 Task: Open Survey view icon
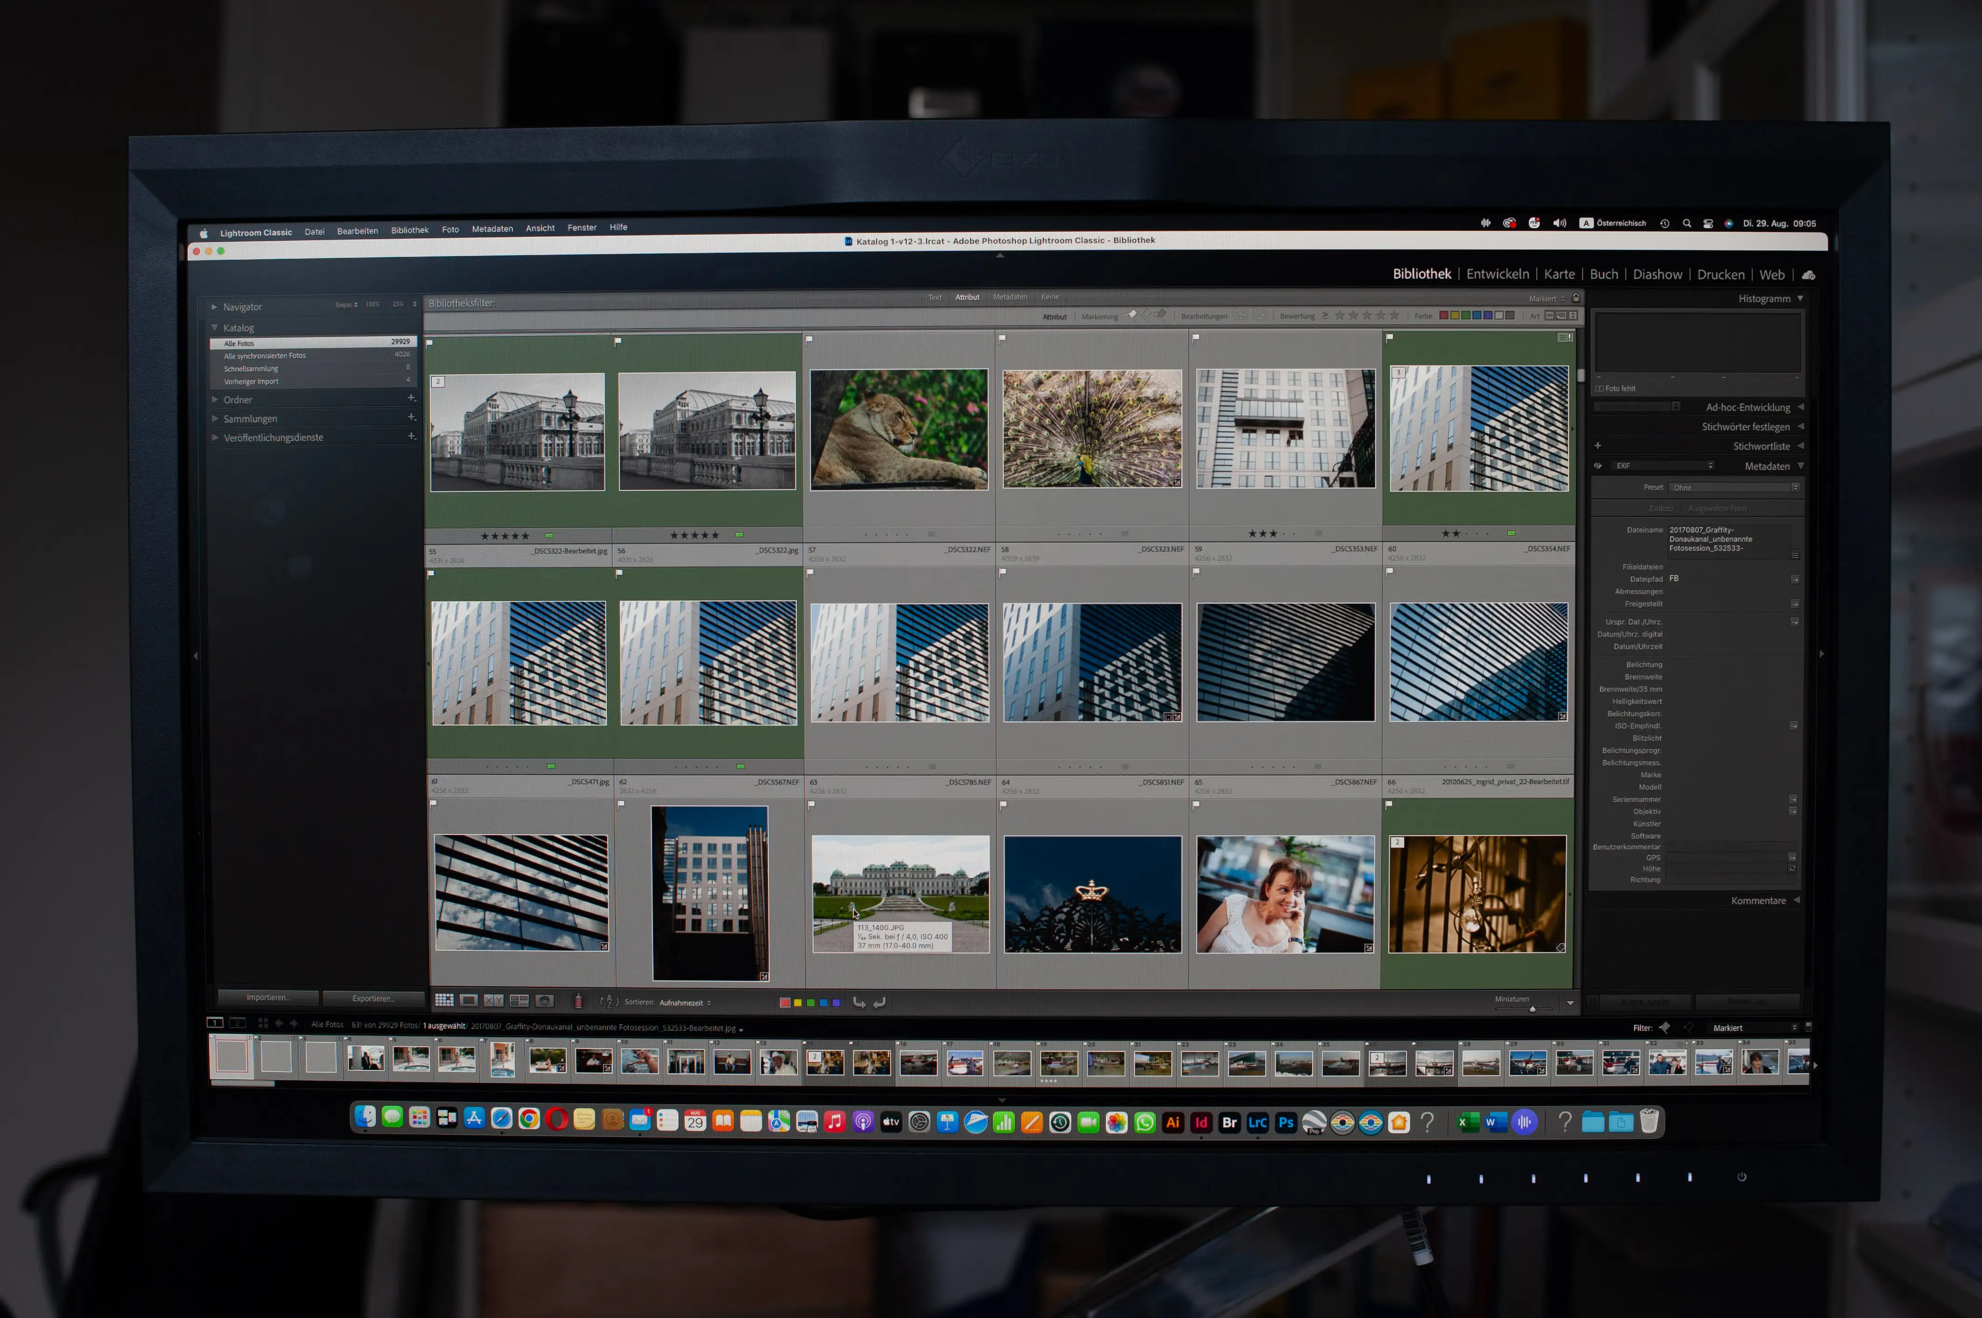[519, 1000]
